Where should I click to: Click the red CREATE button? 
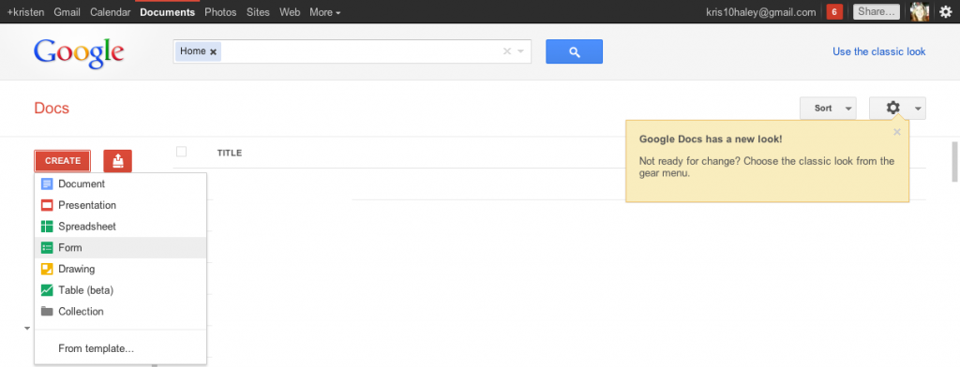click(63, 161)
